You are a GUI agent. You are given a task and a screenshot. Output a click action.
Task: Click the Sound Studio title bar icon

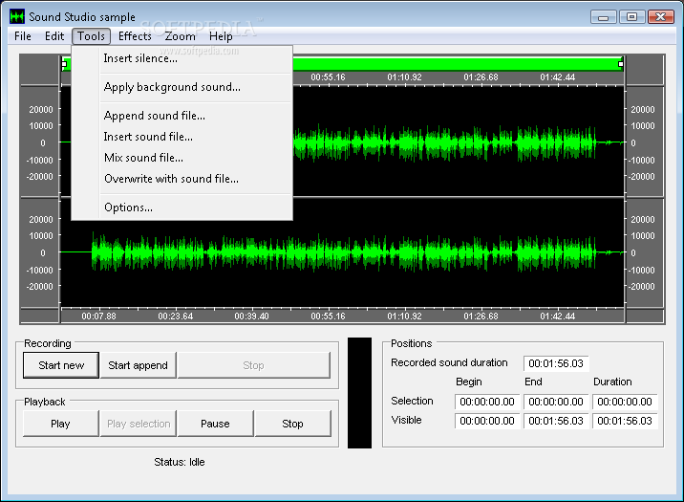click(16, 17)
